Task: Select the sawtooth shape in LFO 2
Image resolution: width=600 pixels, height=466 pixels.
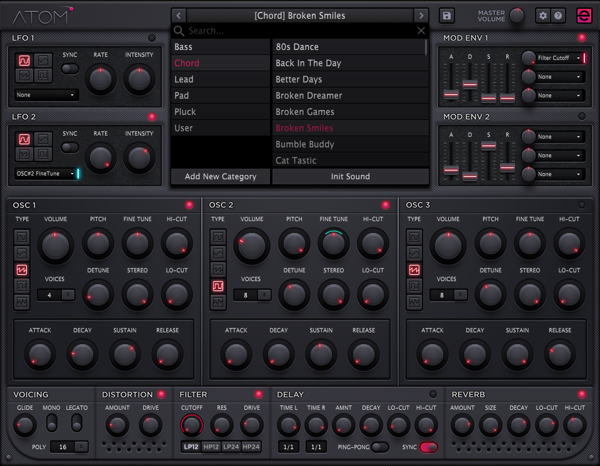Action: click(x=24, y=154)
